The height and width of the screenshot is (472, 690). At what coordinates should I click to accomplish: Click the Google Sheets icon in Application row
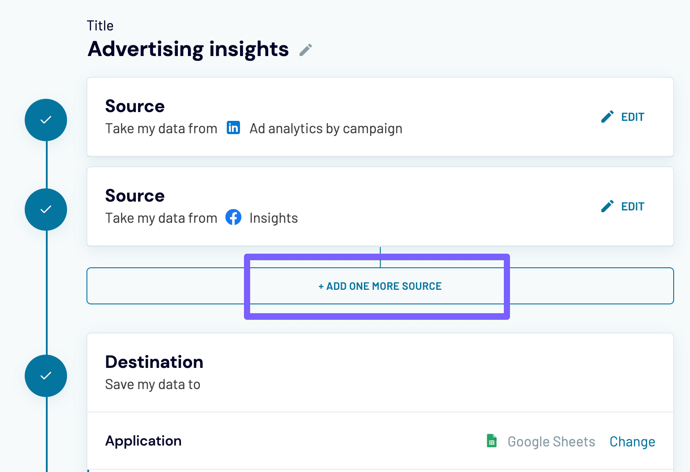pos(491,441)
